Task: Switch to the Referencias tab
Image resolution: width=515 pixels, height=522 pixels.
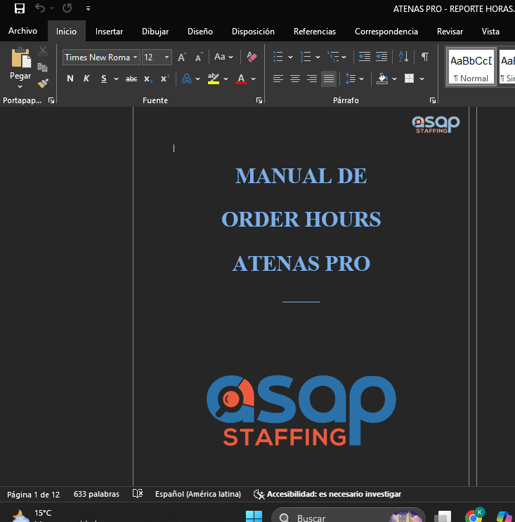Action: pyautogui.click(x=314, y=31)
